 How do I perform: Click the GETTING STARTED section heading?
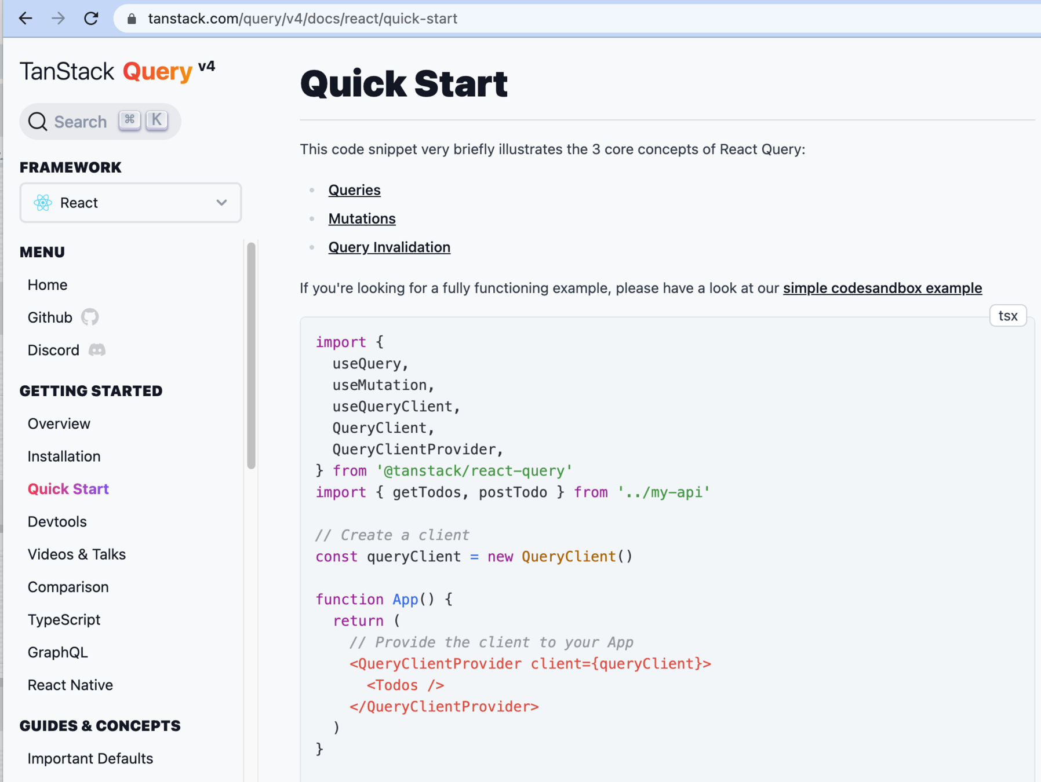click(91, 391)
